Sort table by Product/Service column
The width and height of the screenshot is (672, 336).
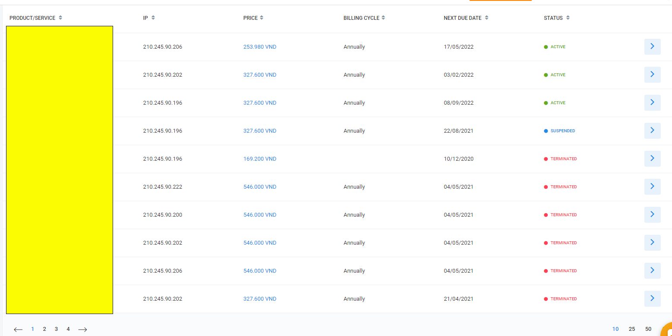(x=60, y=18)
